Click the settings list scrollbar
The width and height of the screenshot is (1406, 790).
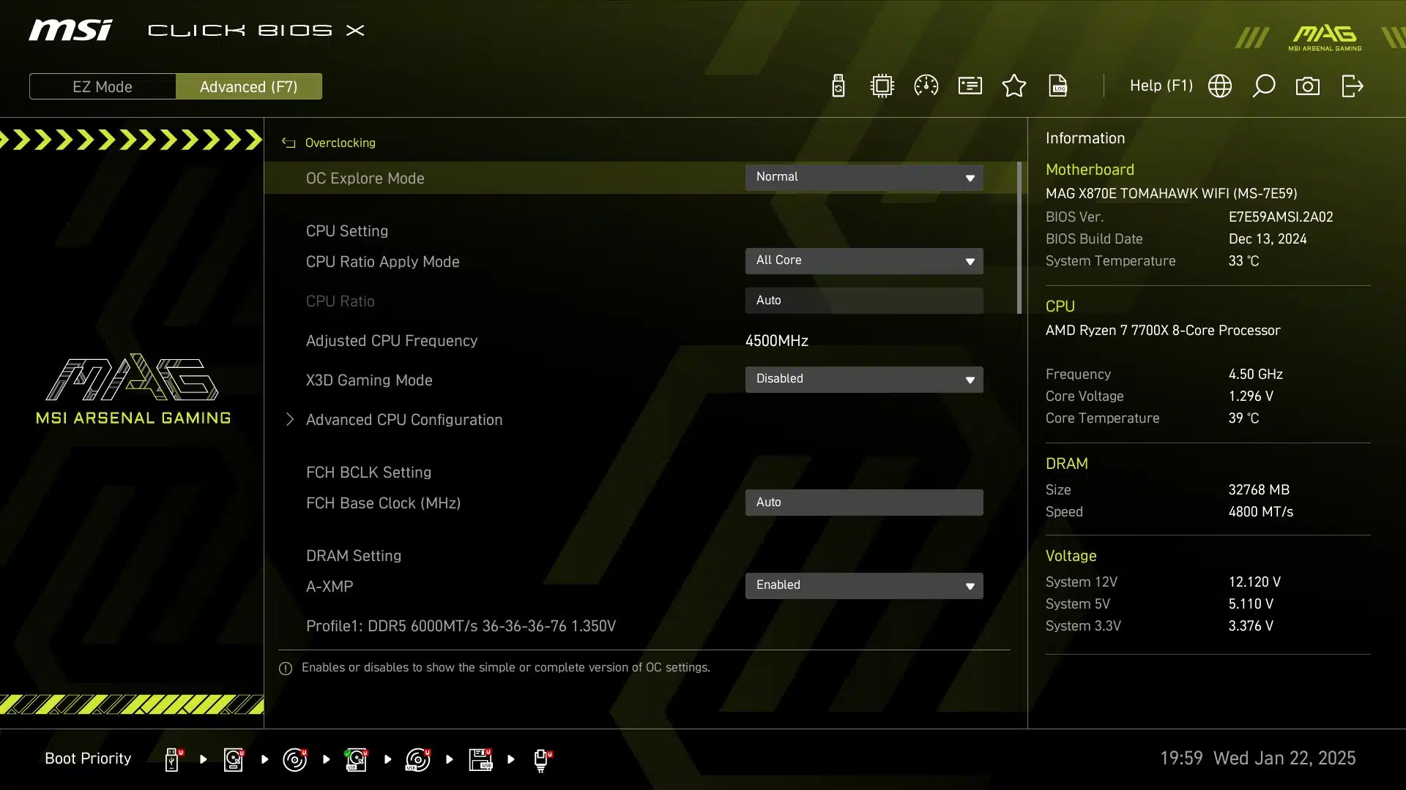(1019, 238)
